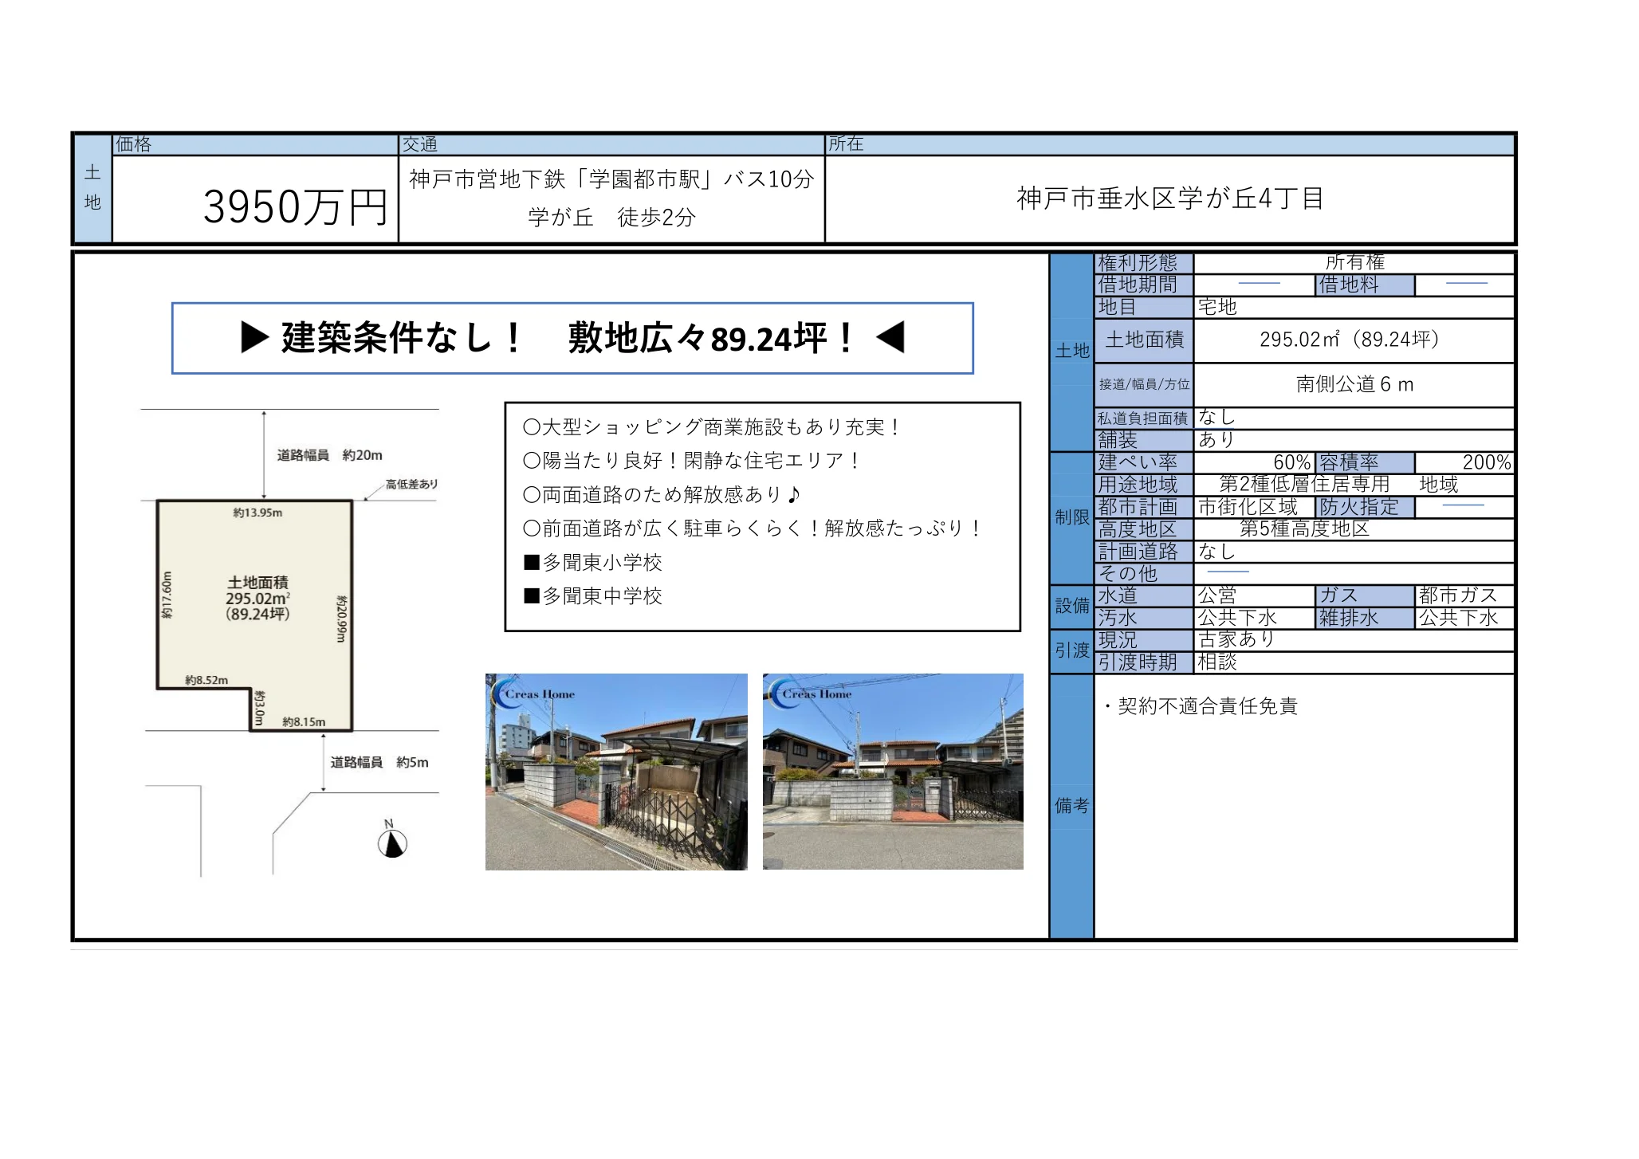Click the 約20.99m dimension label
The width and height of the screenshot is (1639, 1159).
341,619
